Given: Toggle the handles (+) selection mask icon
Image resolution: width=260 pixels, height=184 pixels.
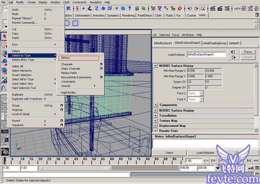Looking at the screenshot, I should (83, 8).
